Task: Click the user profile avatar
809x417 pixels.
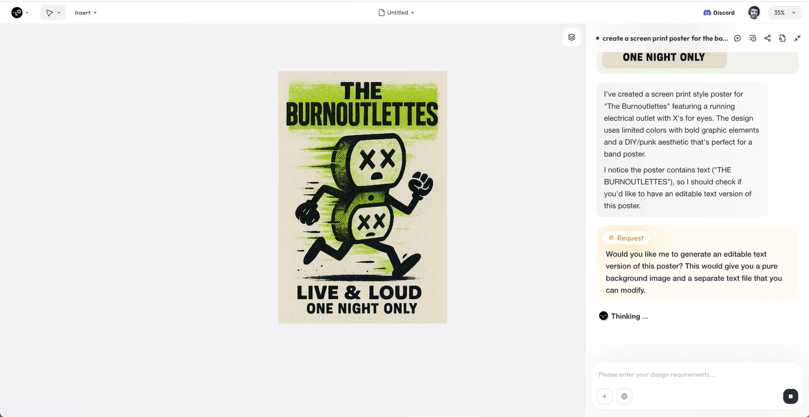Action: pyautogui.click(x=754, y=12)
